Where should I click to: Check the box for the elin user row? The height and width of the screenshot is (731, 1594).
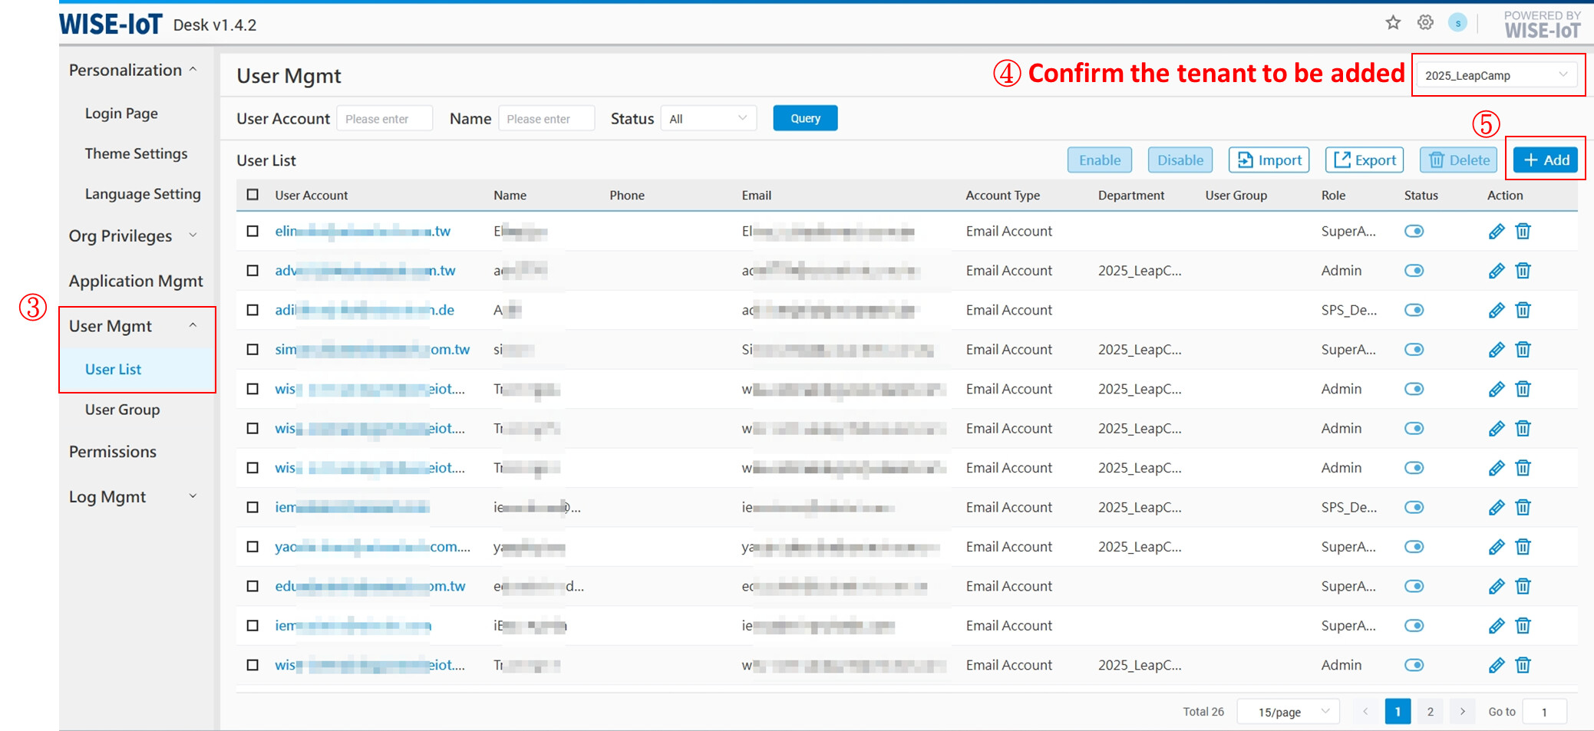coord(252,231)
